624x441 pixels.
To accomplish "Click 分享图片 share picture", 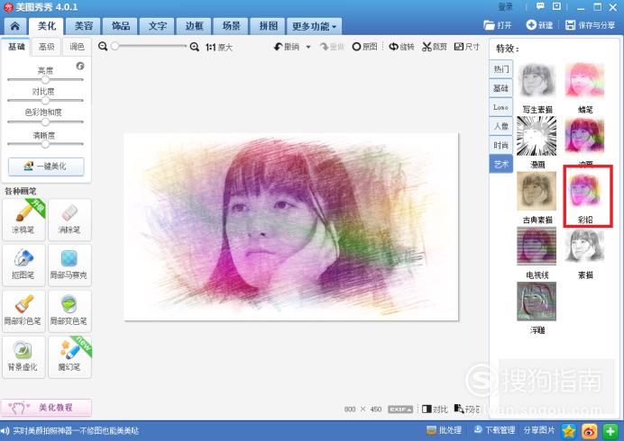I will (x=539, y=430).
